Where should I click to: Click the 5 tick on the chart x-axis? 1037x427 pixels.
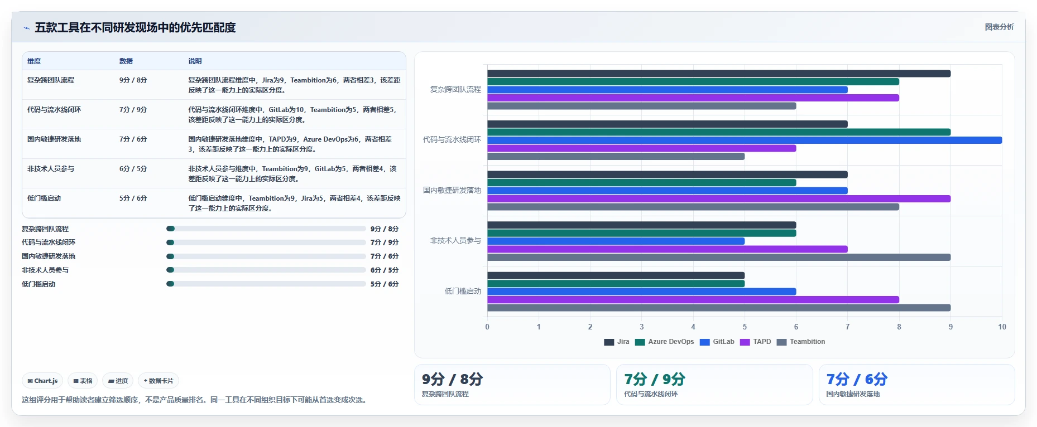[x=745, y=327]
